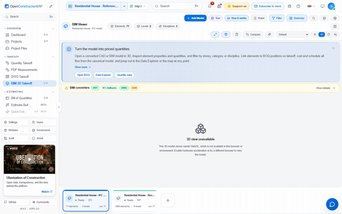Viewport: 342px width, 214px height.
Task: Click the gift box icon in header
Action: 219,6
